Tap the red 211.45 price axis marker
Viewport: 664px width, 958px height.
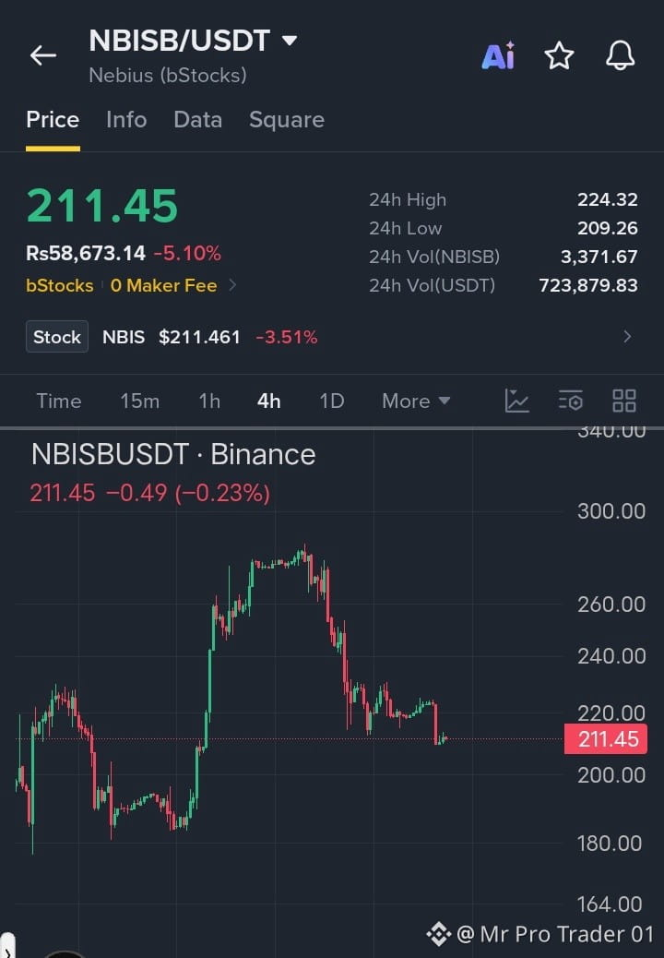tap(606, 738)
